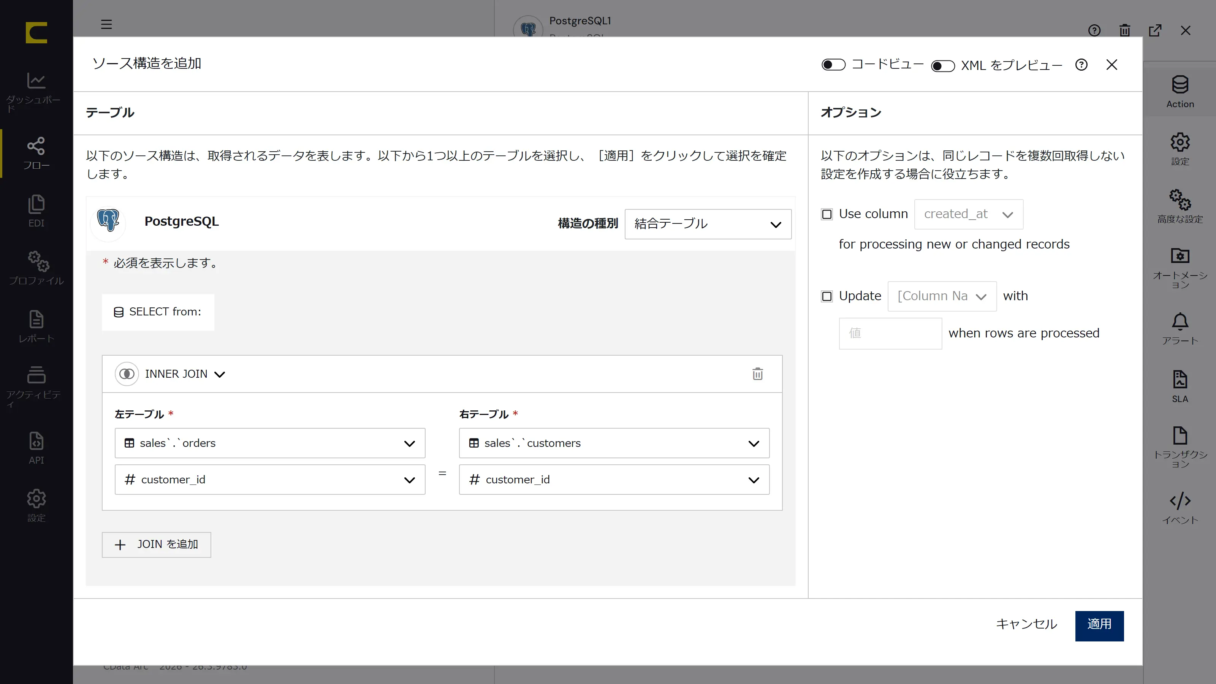Click the SELECT from: button

click(158, 312)
